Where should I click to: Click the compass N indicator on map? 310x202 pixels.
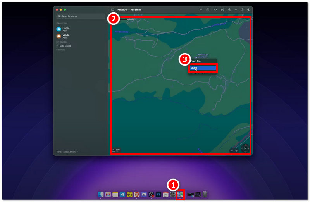point(245,148)
